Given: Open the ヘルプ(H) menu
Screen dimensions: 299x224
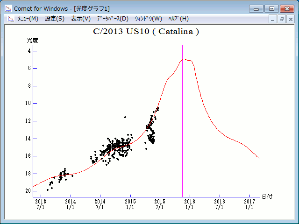Looking at the screenshot, I should coord(178,19).
